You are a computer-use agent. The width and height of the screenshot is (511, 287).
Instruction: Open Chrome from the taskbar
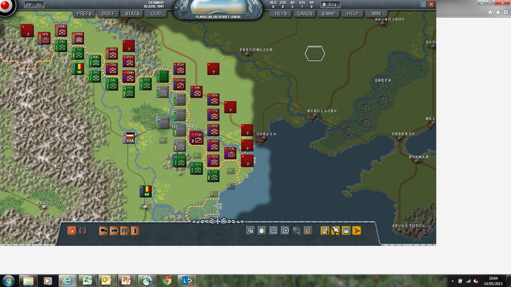[x=167, y=281]
